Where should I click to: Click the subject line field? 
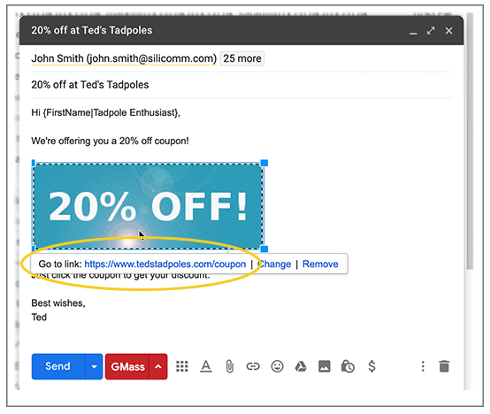(241, 85)
